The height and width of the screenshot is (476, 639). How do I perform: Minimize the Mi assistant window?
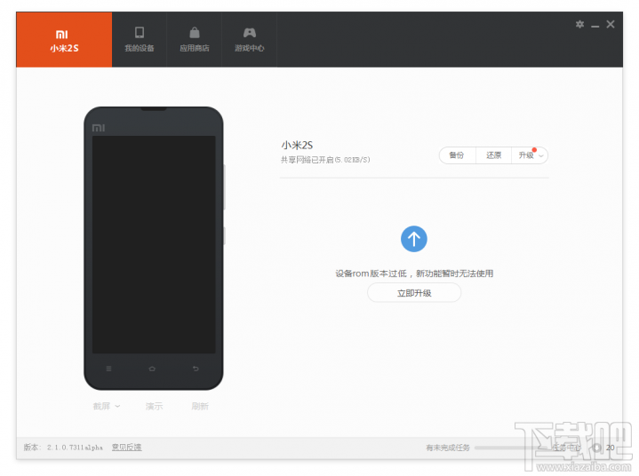pos(595,25)
